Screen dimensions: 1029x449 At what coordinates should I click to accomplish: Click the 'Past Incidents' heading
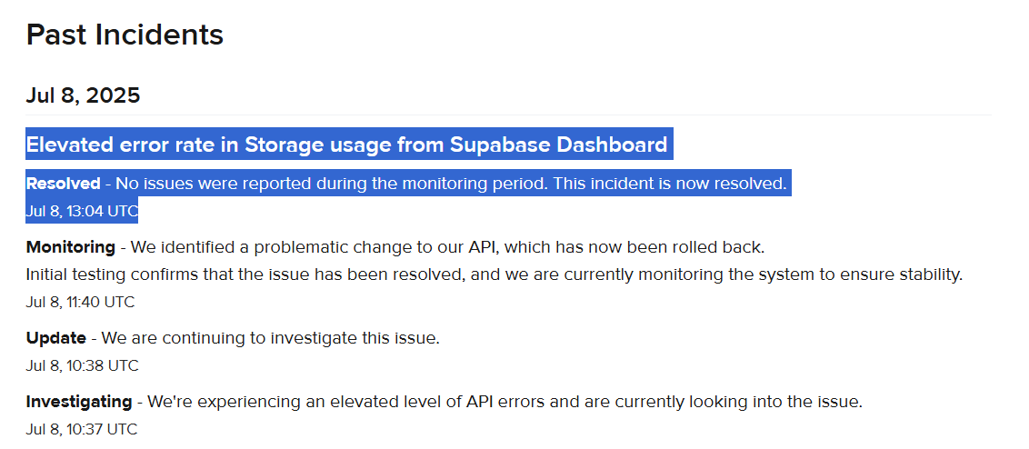tap(125, 35)
